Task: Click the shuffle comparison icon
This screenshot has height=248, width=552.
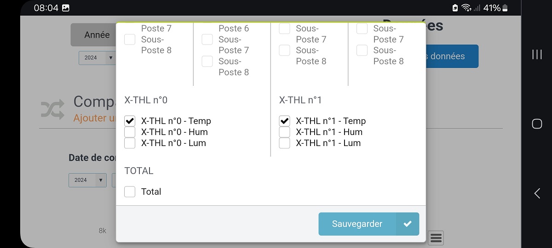Action: (x=53, y=109)
